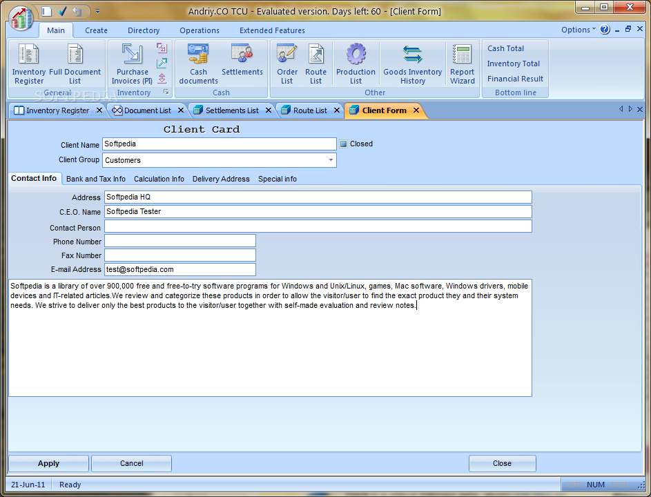Switch to the Main ribbon tab
The image size is (651, 497).
click(x=56, y=30)
